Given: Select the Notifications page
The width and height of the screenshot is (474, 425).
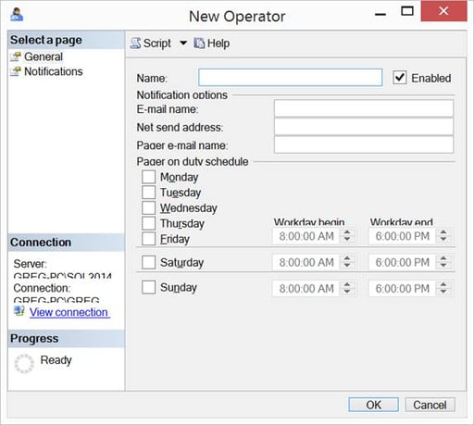Looking at the screenshot, I should [x=54, y=71].
